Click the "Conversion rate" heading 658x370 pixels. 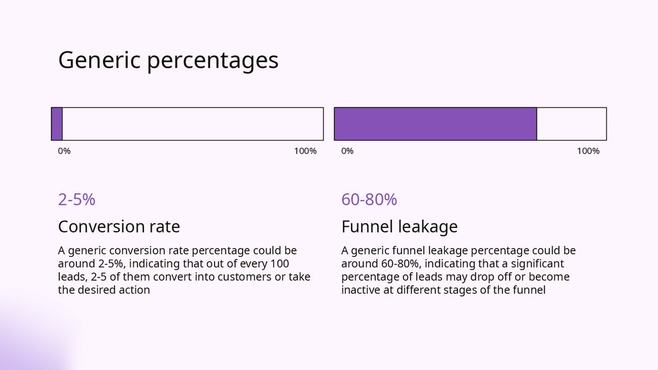[x=119, y=227]
